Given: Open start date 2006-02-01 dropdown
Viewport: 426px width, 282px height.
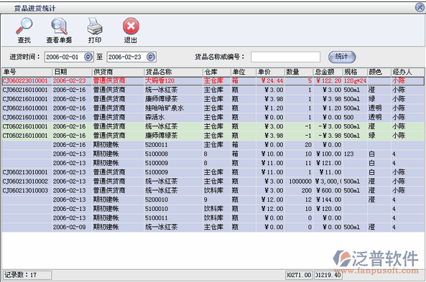Looking at the screenshot, I should [x=88, y=57].
